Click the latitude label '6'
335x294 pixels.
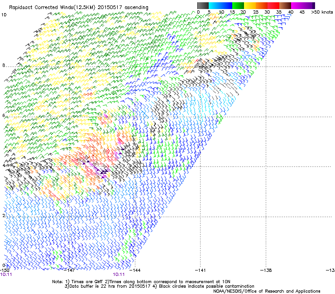4,115
